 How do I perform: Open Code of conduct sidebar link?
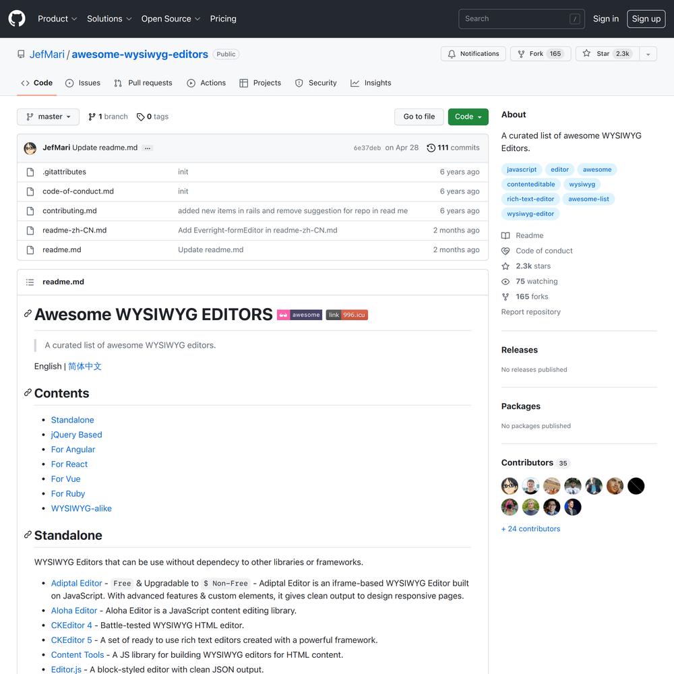[537, 251]
